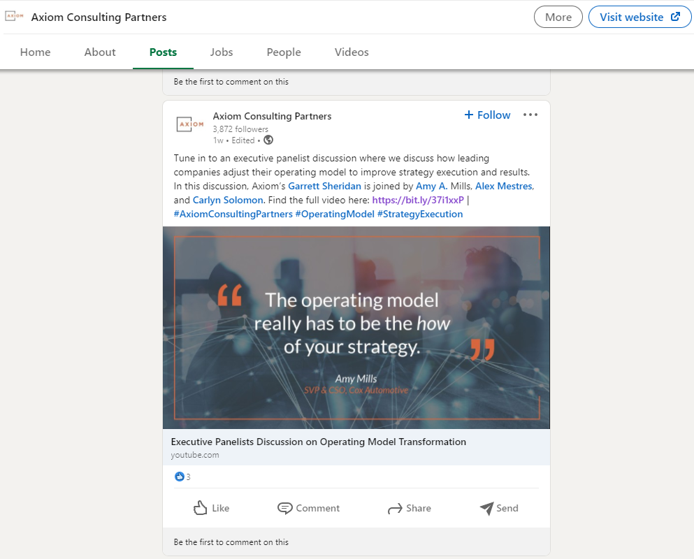Screen dimensions: 694x559
Task: Open the Jobs tab
Action: (x=222, y=52)
